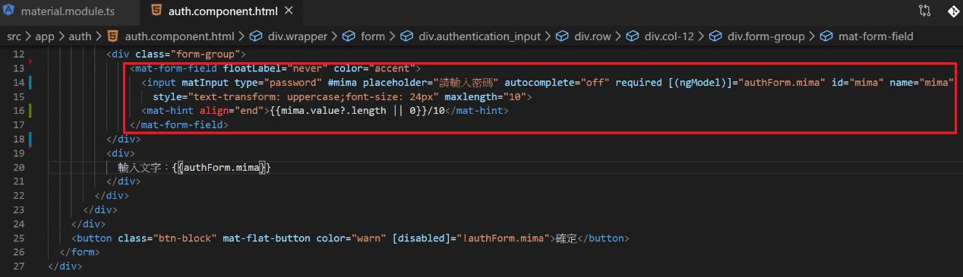This screenshot has height=277, width=963.
Task: Close the auth.component.html tab
Action: coord(288,11)
